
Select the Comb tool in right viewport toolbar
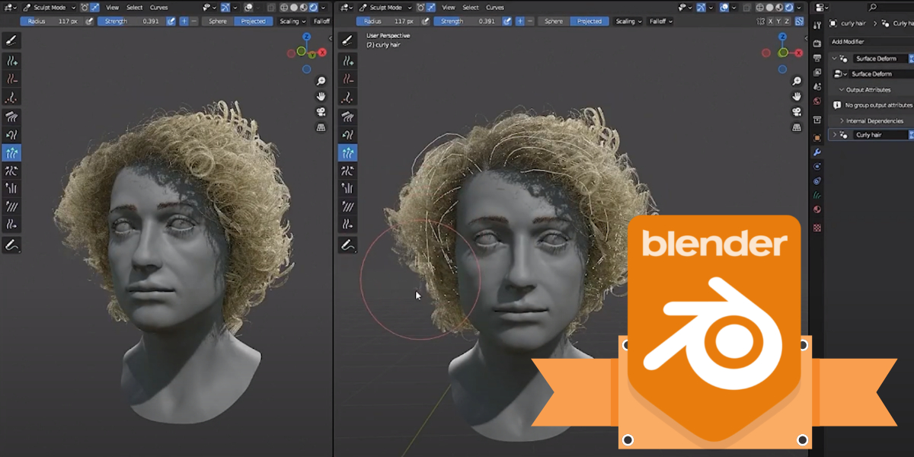(x=347, y=117)
